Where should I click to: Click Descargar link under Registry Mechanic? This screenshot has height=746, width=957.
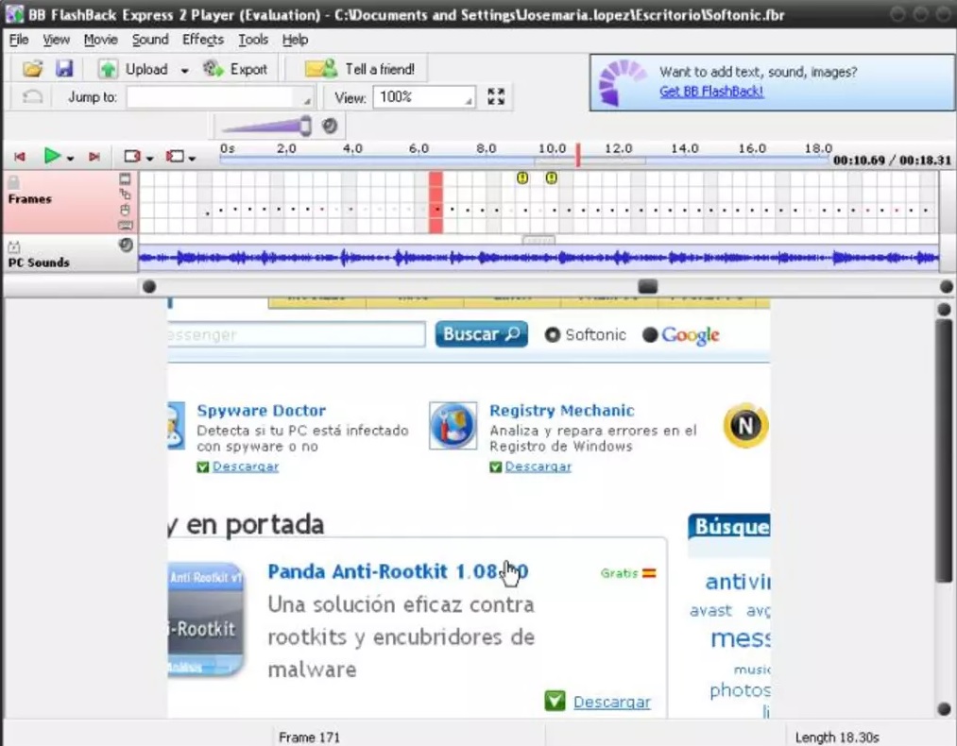click(x=538, y=466)
